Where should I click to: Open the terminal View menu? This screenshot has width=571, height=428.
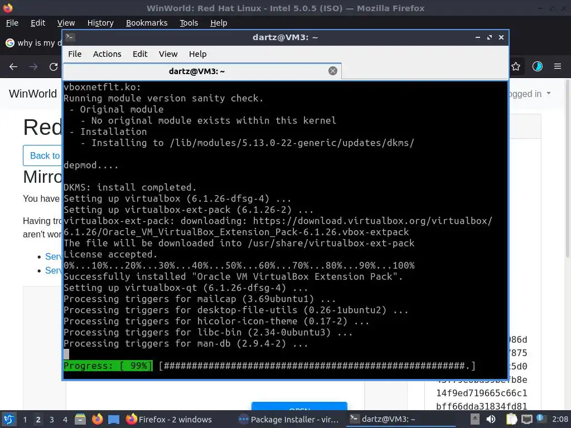click(x=168, y=54)
